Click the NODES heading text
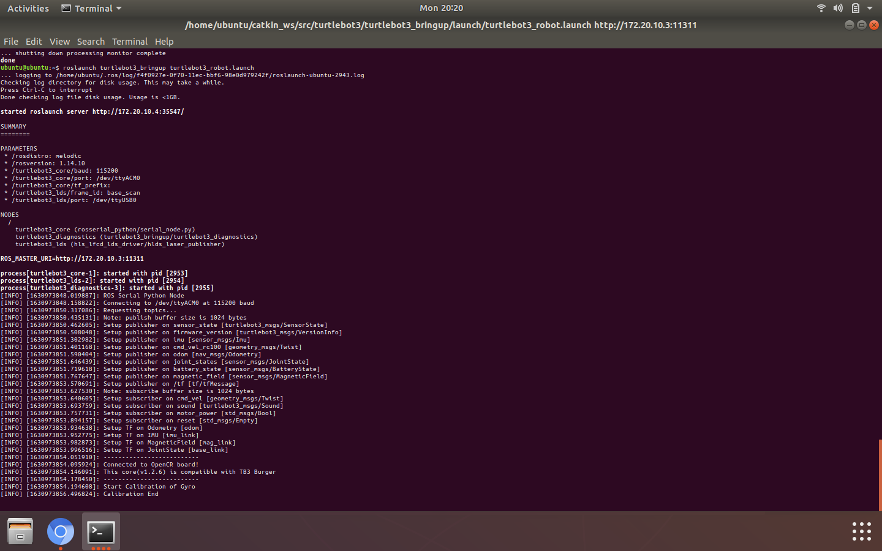This screenshot has width=882, height=551. pos(10,215)
